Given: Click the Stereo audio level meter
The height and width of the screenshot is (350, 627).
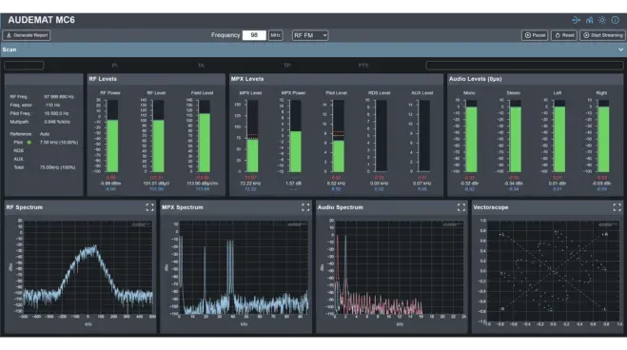Looking at the screenshot, I should point(516,136).
